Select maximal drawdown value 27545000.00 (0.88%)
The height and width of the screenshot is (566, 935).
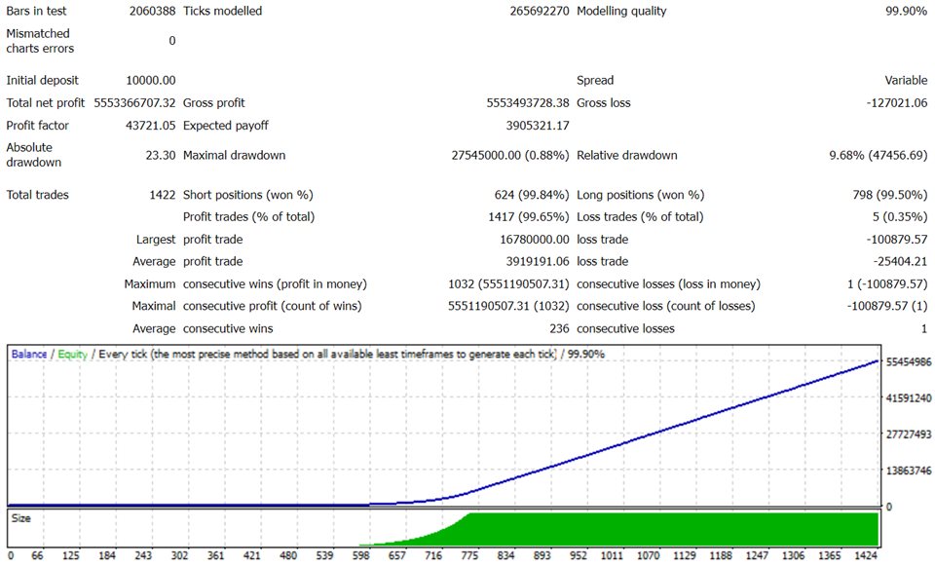[510, 155]
